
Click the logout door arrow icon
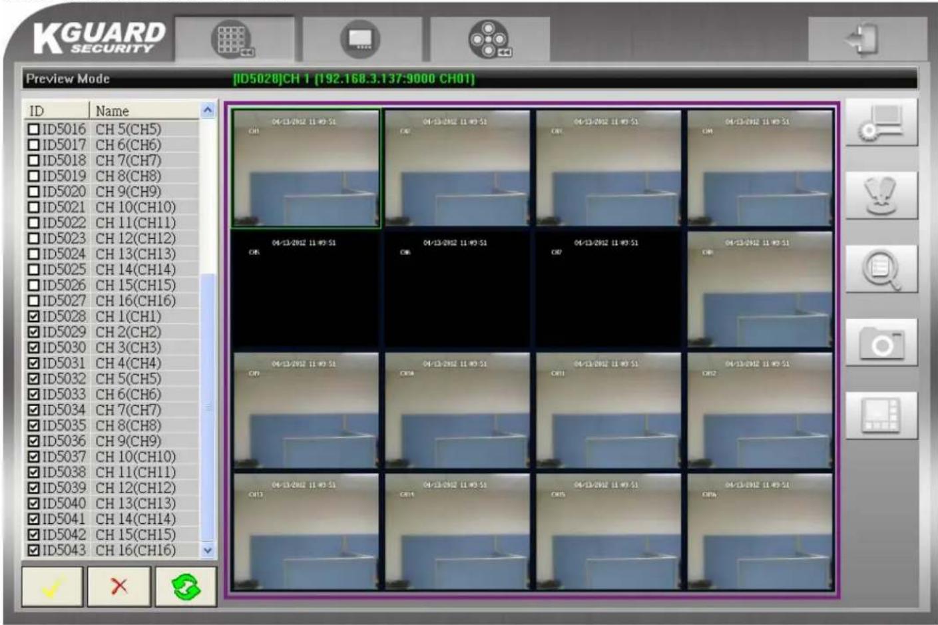pos(867,39)
